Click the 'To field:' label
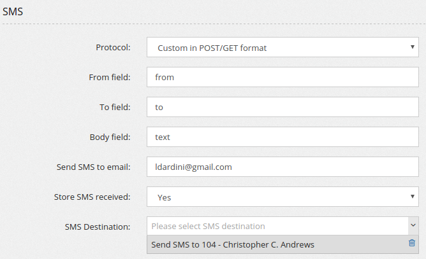 (x=115, y=107)
